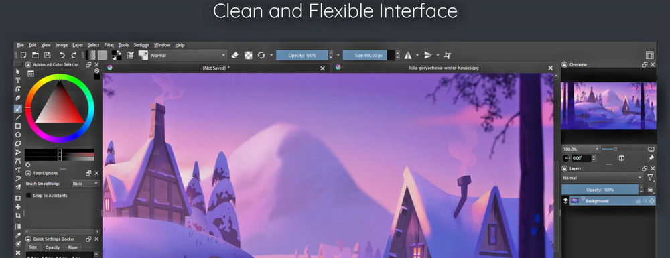Viewport: 670px width, 258px height.
Task: Select the Move tool in toolbox
Action: pos(18,207)
